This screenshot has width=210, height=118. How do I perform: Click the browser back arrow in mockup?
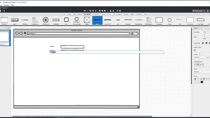tap(17, 33)
